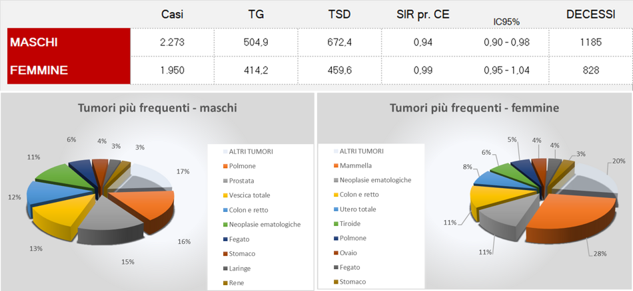
Task: Select the TSD column header
Action: 340,15
